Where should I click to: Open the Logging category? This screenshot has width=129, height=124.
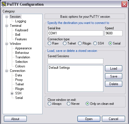coord(21,21)
